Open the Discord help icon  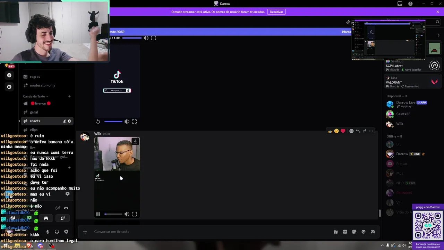(x=411, y=4)
